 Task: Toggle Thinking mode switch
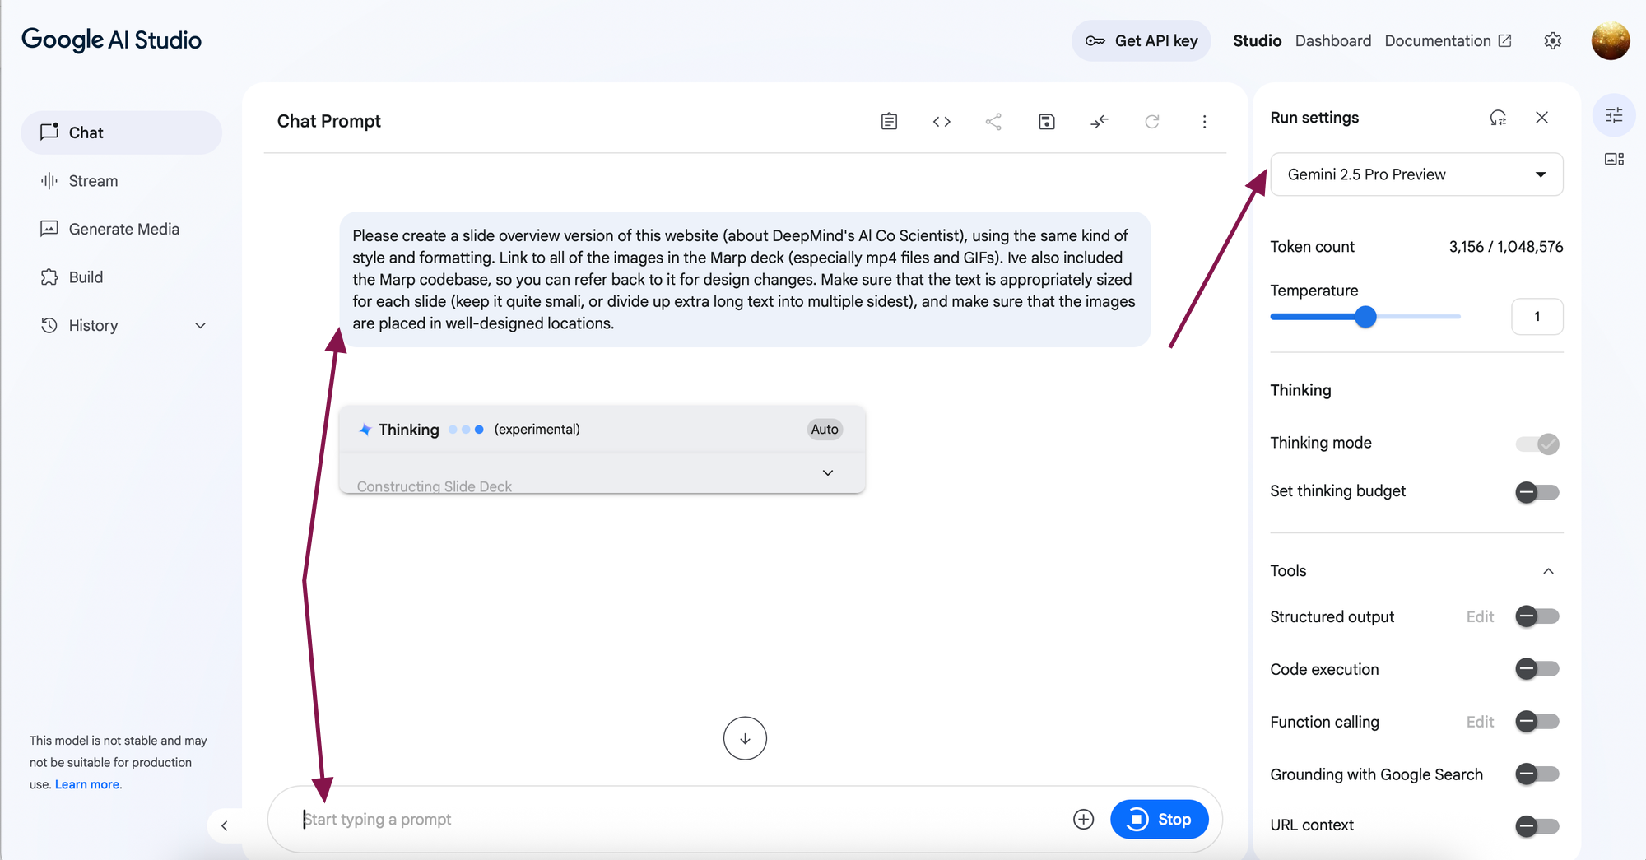1537,444
